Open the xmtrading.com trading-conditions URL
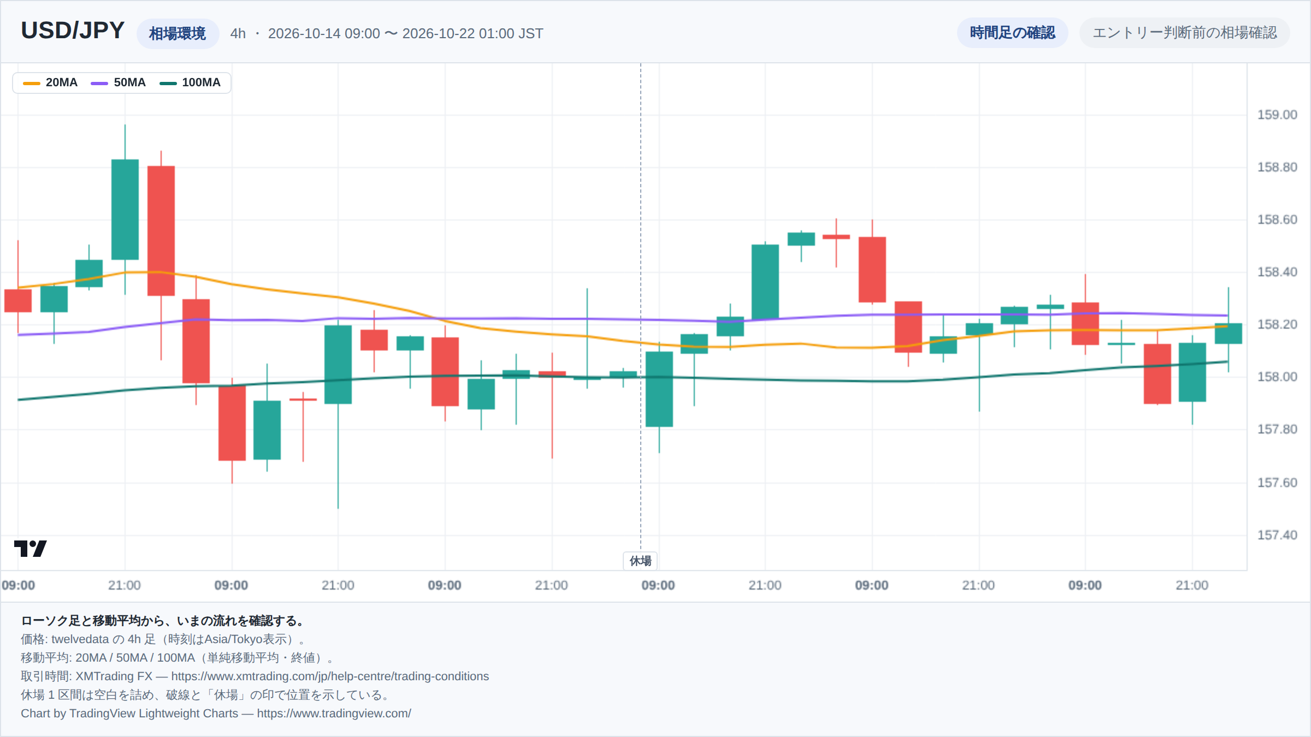Screen dimensions: 1311x737 pos(330,676)
